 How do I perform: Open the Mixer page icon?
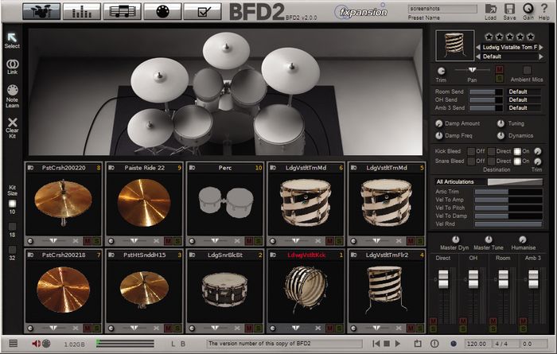point(82,12)
